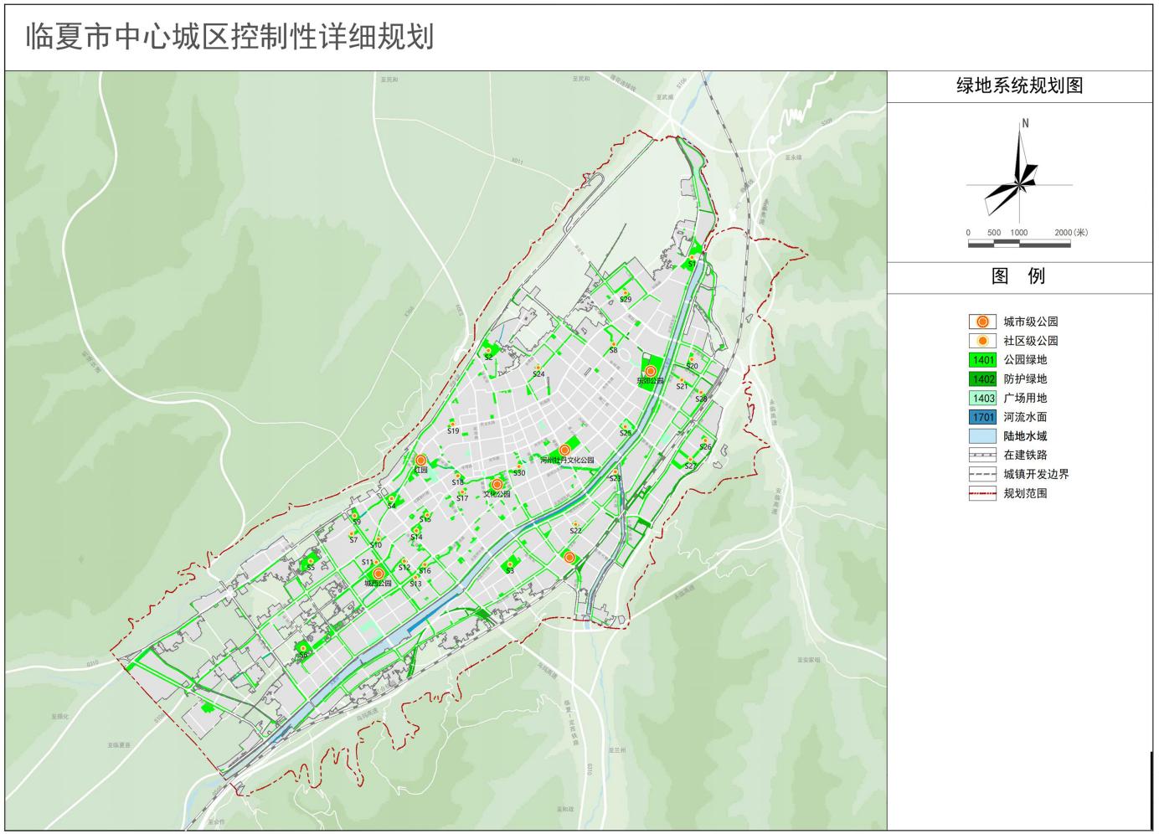
Task: Click the 1701 河流水面 blue swatch
Action: coord(982,417)
